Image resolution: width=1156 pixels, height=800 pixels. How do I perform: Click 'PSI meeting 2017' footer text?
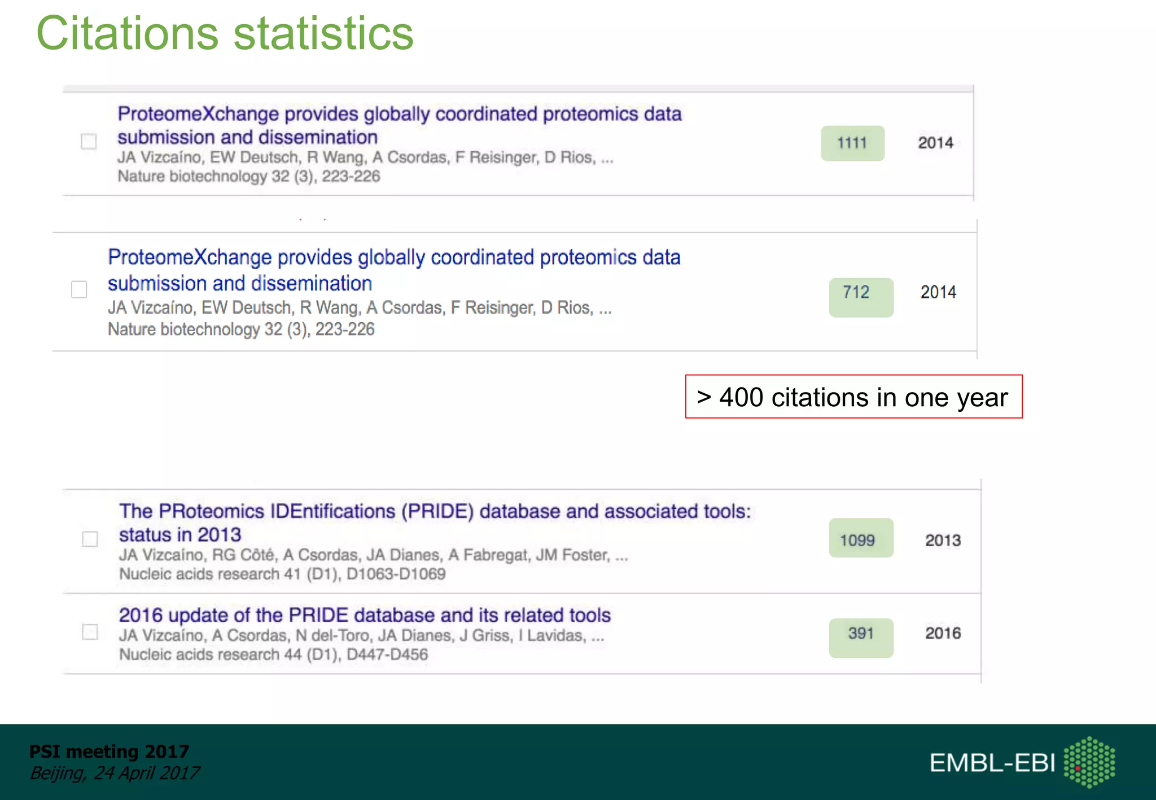tap(109, 751)
